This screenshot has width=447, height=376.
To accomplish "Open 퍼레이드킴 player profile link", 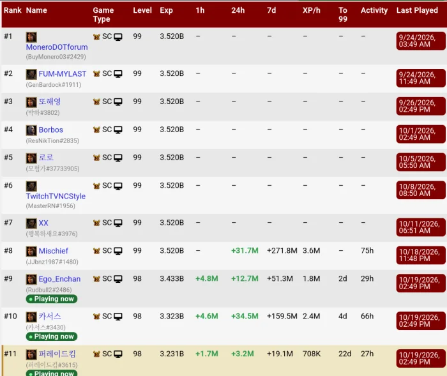I will 57,354.
